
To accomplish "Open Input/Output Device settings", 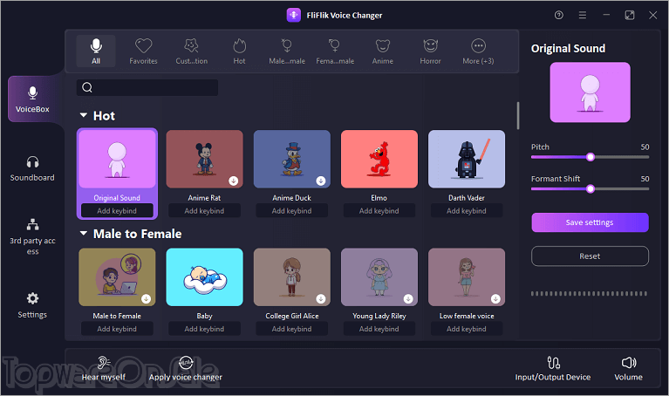I will pyautogui.click(x=553, y=369).
